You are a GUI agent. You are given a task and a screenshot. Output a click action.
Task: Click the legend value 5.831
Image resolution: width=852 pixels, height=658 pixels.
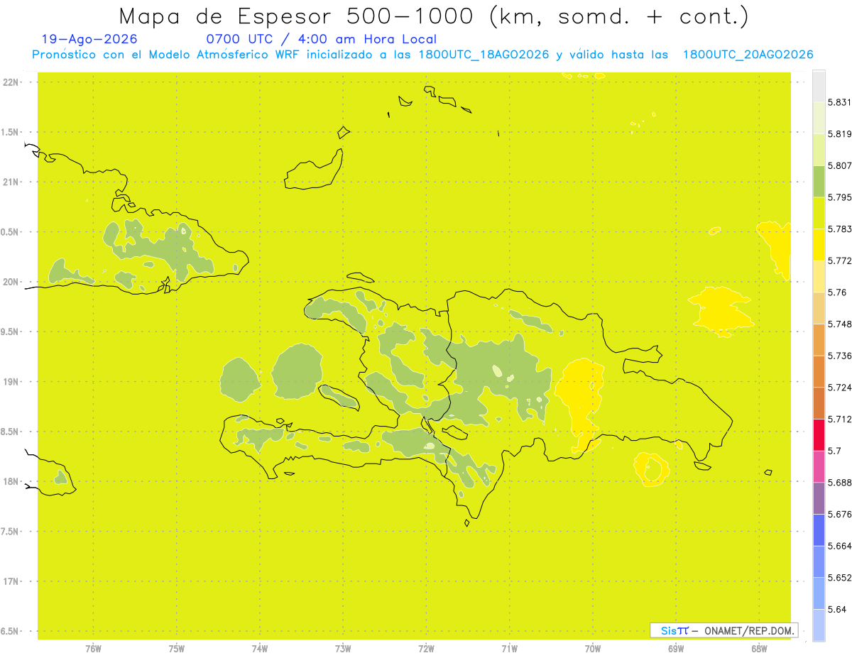pos(839,102)
